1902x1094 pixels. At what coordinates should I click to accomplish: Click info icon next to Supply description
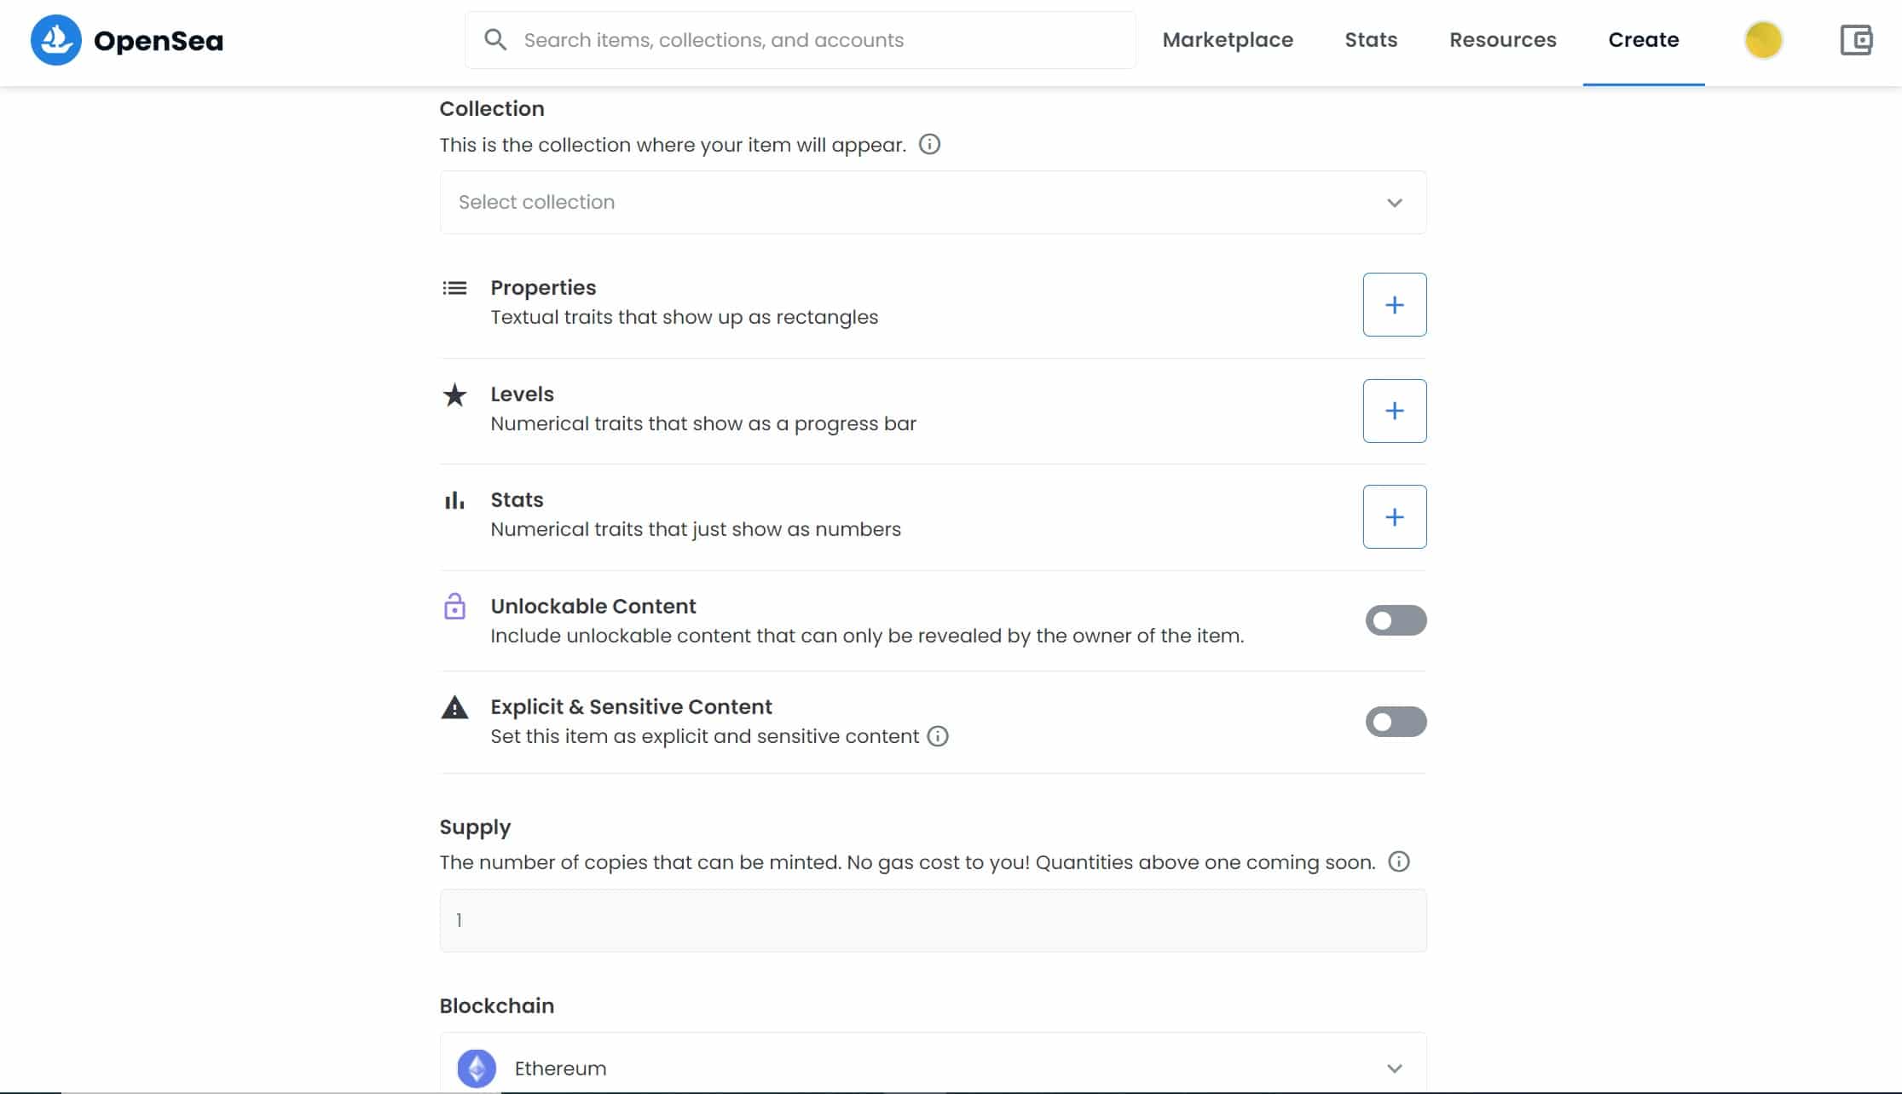tap(1398, 861)
